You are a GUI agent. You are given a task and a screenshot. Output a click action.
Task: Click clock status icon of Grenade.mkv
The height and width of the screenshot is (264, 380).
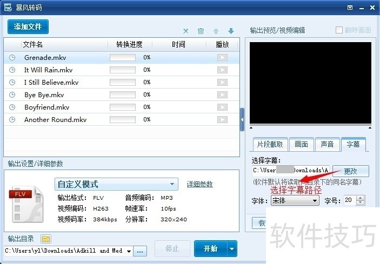coord(12,58)
